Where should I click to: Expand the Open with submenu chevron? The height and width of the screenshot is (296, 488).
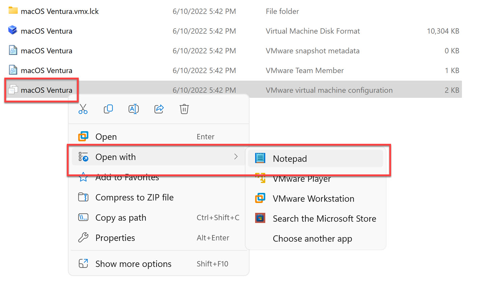click(236, 157)
